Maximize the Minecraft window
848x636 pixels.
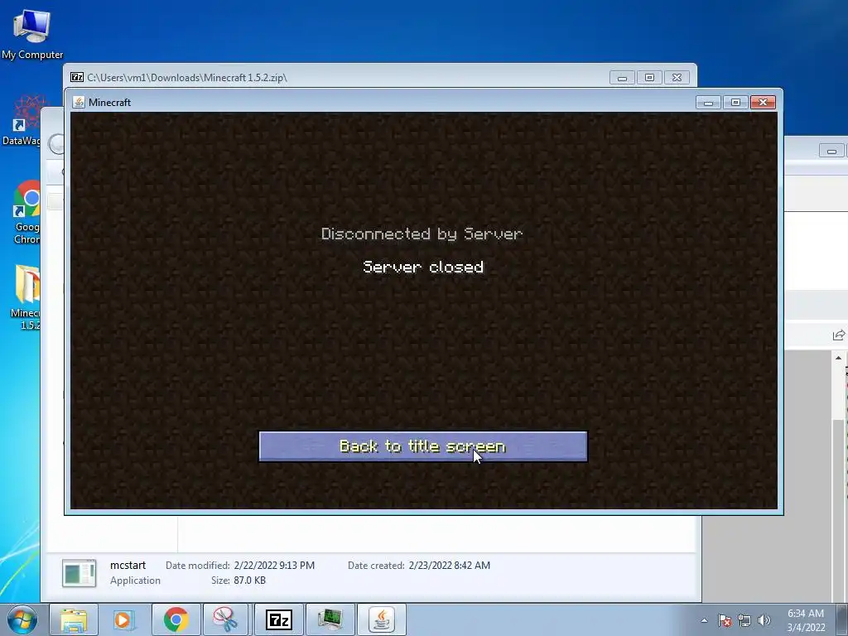coord(735,102)
